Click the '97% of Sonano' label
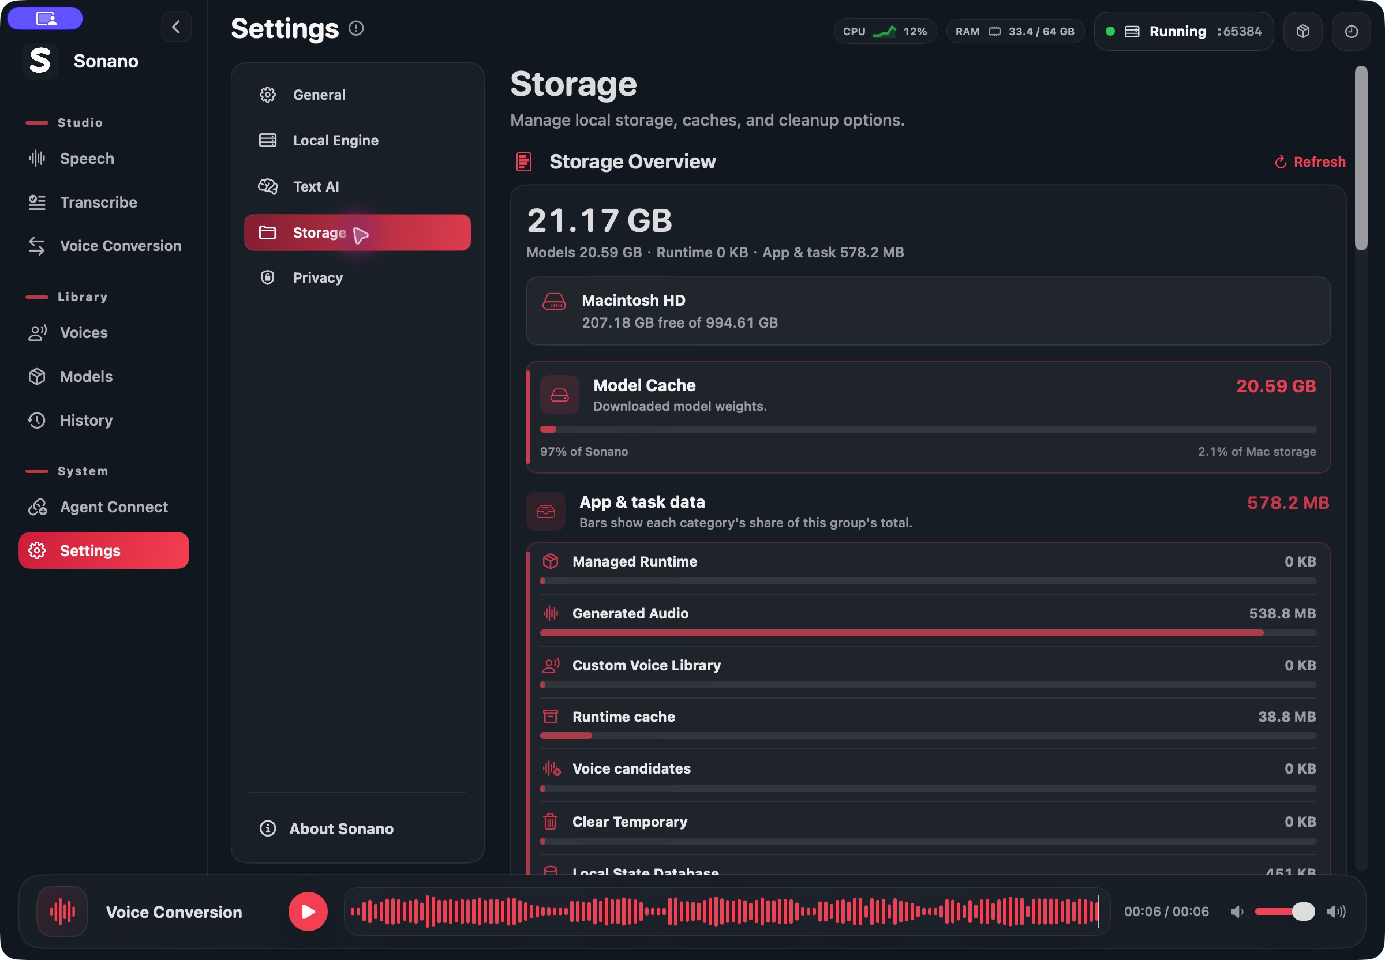The image size is (1385, 960). tap(583, 451)
